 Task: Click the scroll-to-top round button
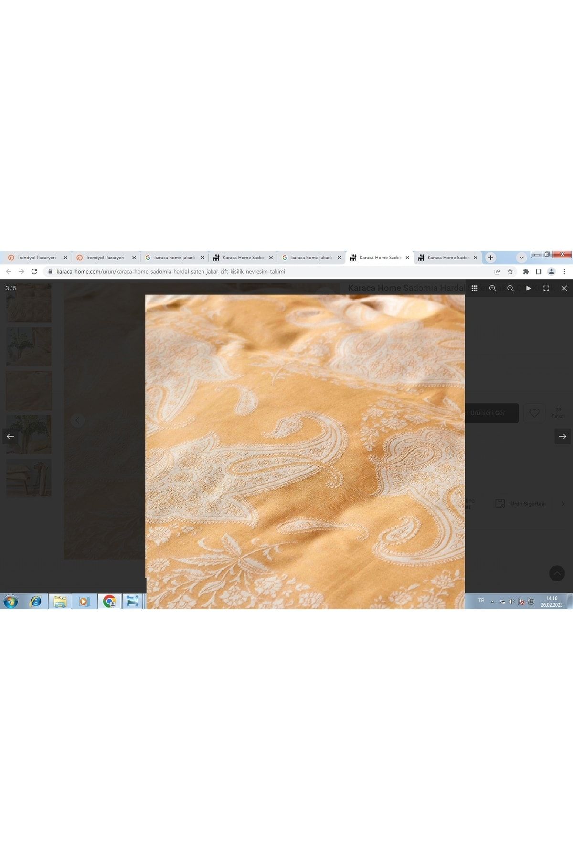click(557, 573)
